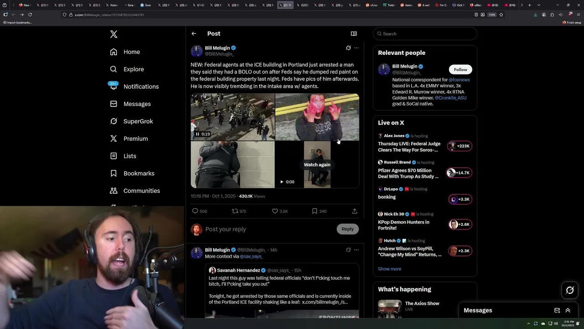Image resolution: width=584 pixels, height=329 pixels.
Task: Click Finish setup in the toolbar
Action: [572, 22]
